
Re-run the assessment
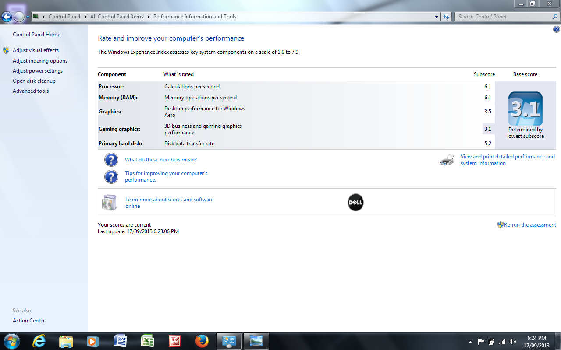[530, 225]
